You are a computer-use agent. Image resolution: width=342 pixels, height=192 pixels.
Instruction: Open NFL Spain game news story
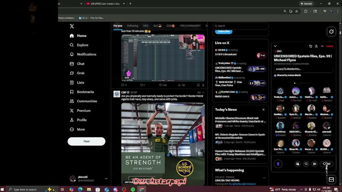point(240,138)
